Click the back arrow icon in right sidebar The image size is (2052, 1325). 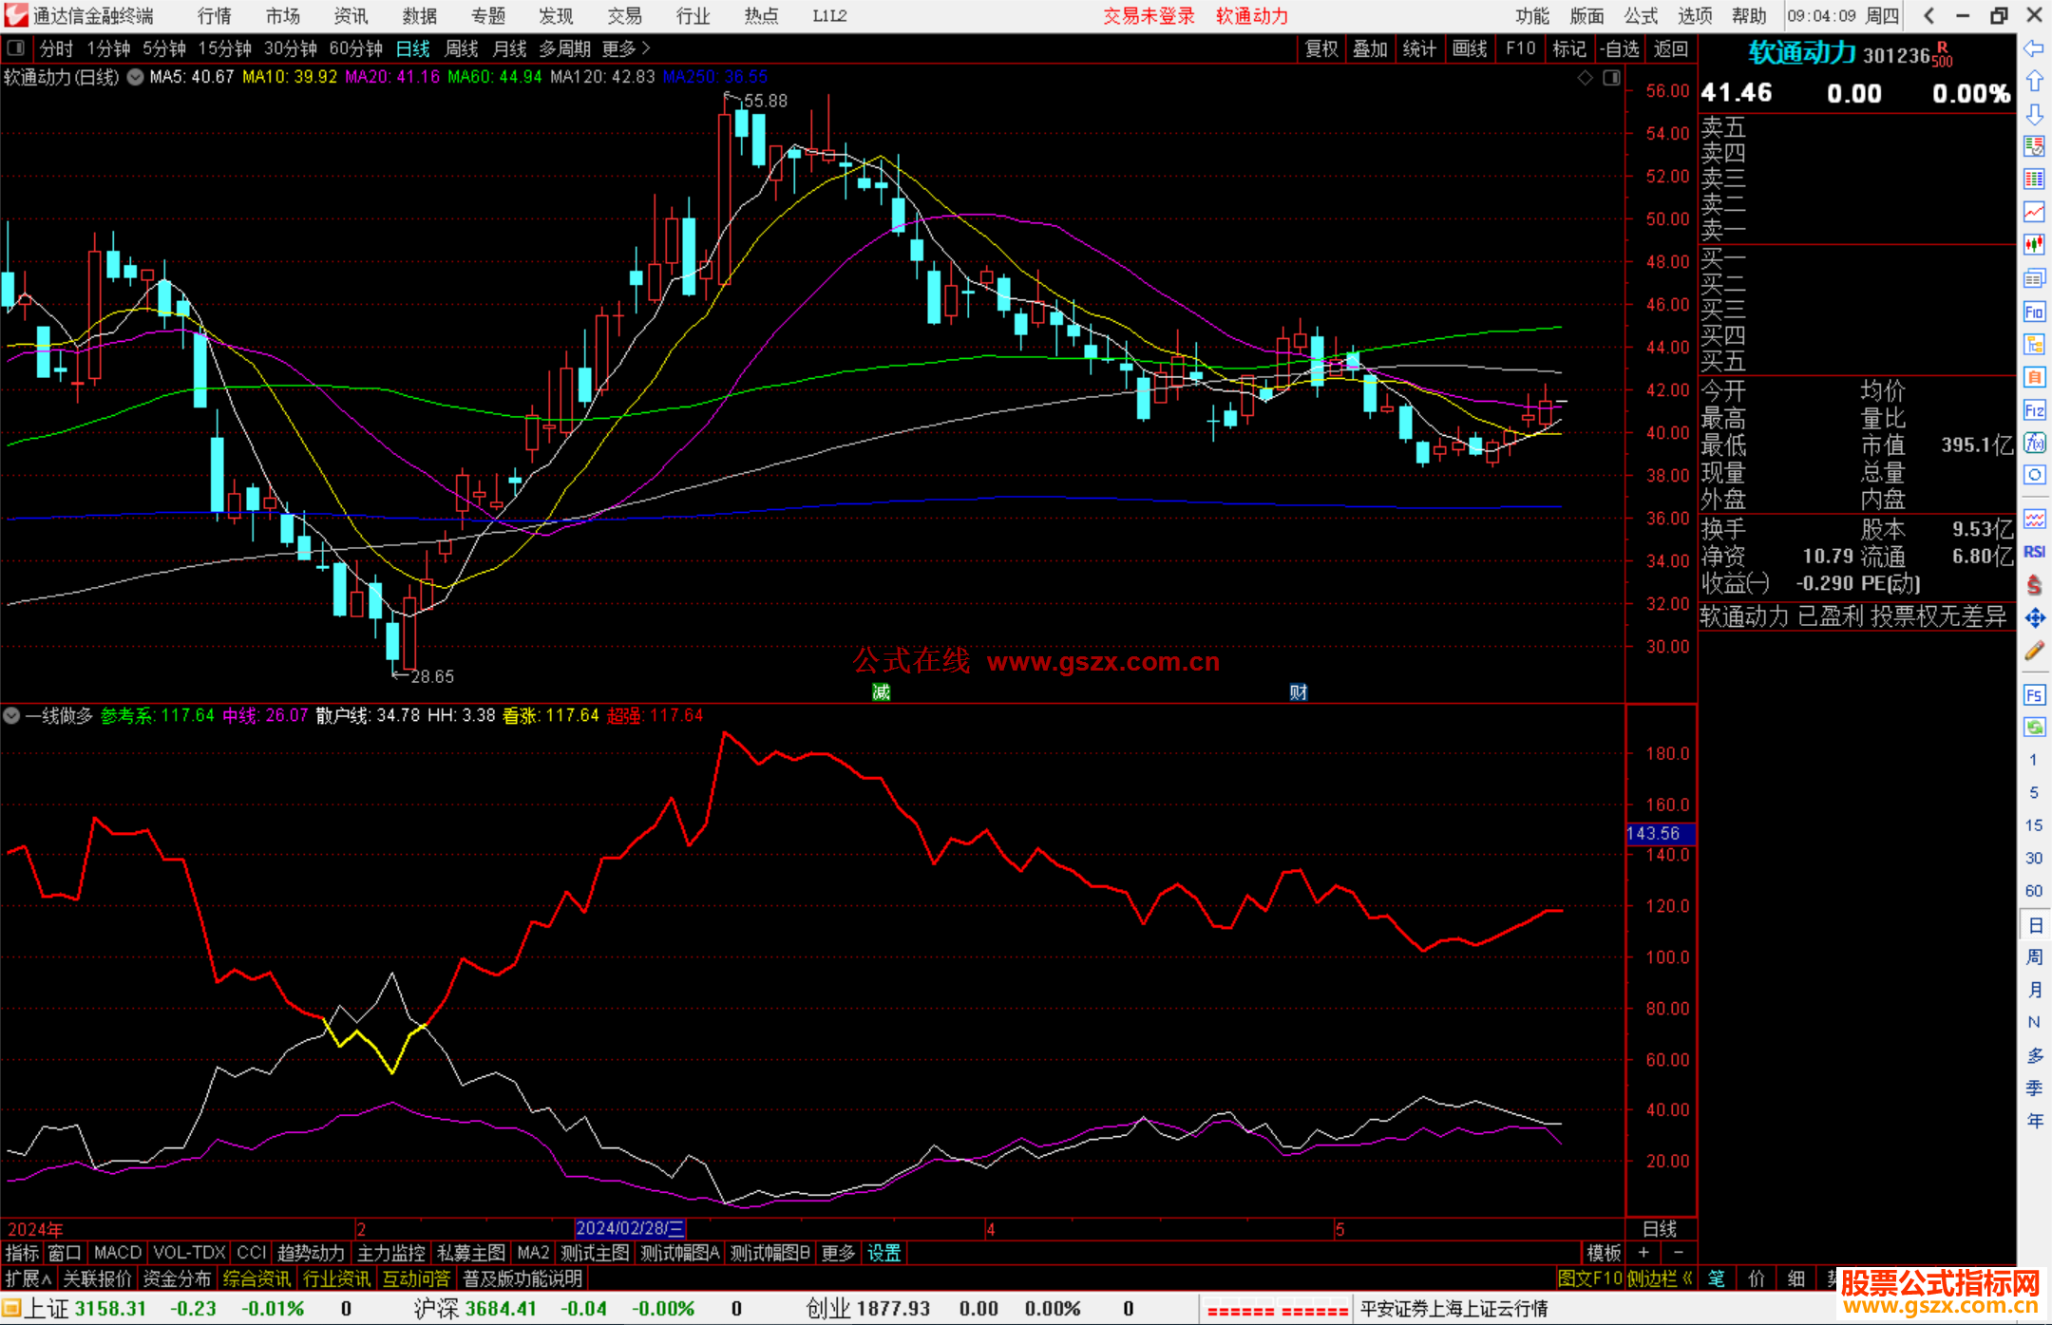coord(2034,48)
